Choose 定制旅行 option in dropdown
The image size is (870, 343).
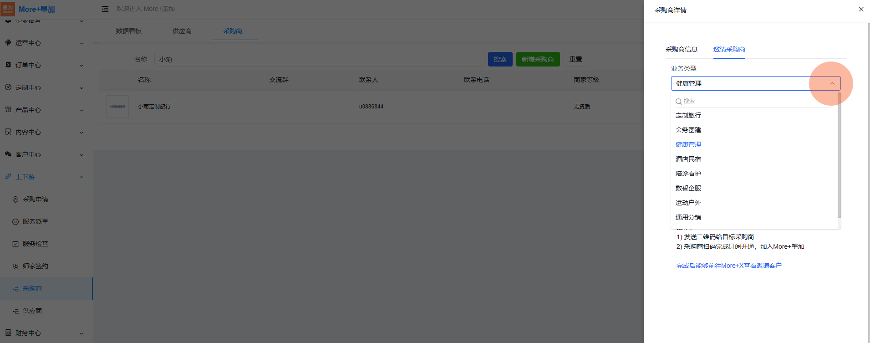(688, 115)
